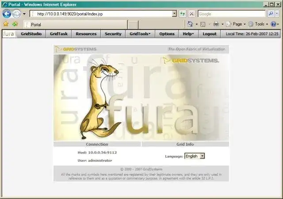The image size is (283, 199).
Task: Click the GridSystems logo in page header
Action: tap(76, 49)
